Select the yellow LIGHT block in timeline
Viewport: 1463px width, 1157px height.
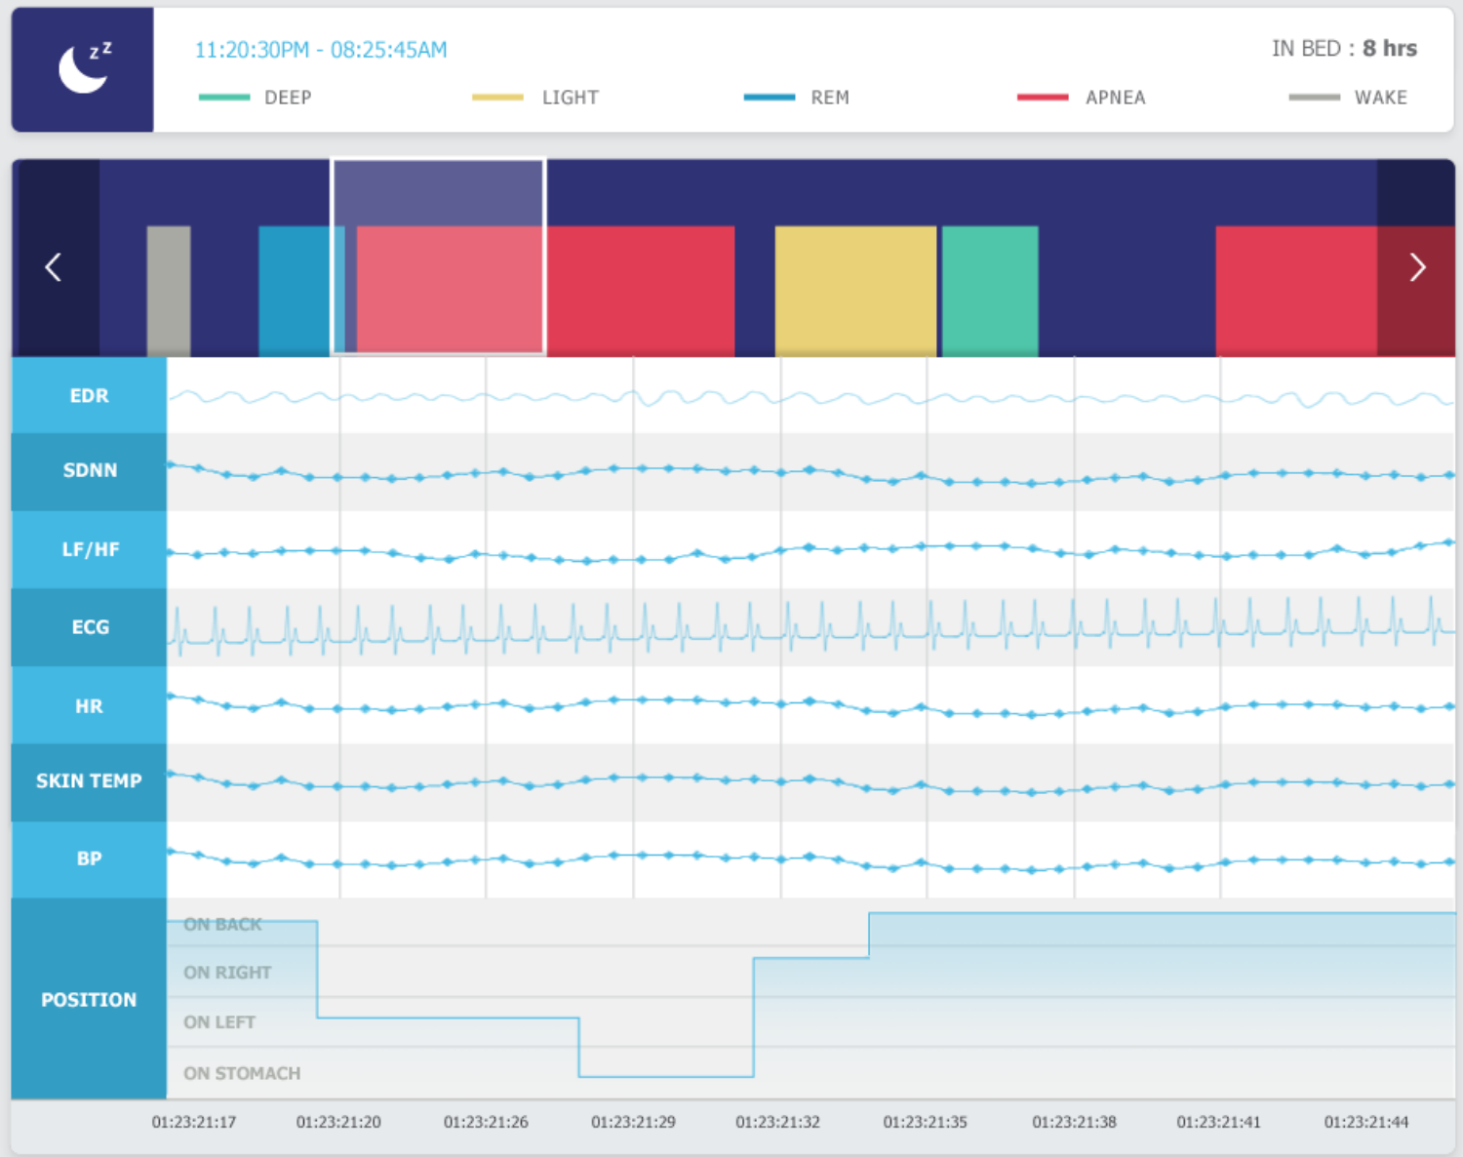pyautogui.click(x=855, y=291)
